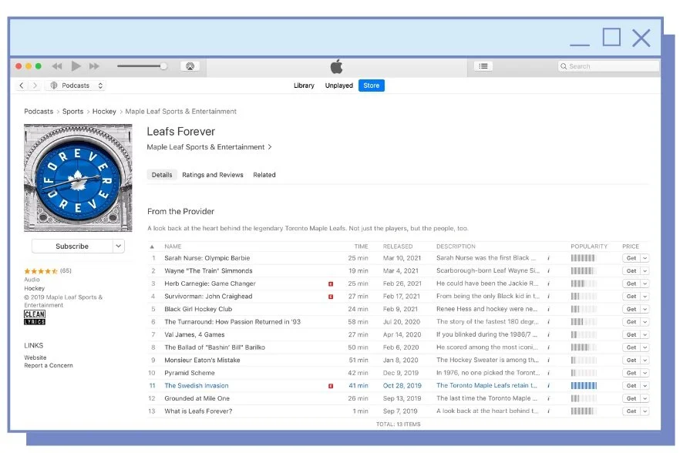This screenshot has width=680, height=453.
Task: Expand Get dropdown for The Turnaround episode
Action: coord(645,322)
